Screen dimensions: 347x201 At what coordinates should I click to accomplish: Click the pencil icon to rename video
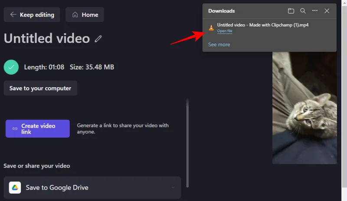coord(98,39)
